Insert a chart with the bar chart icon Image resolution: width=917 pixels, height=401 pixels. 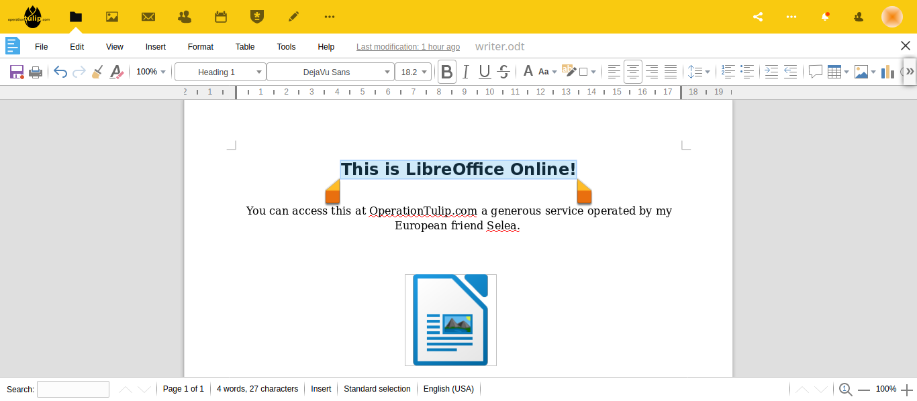click(887, 72)
